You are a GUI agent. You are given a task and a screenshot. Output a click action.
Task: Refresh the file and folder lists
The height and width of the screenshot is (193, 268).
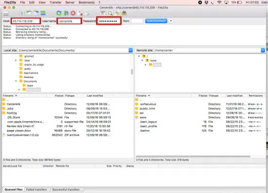coord(59,13)
